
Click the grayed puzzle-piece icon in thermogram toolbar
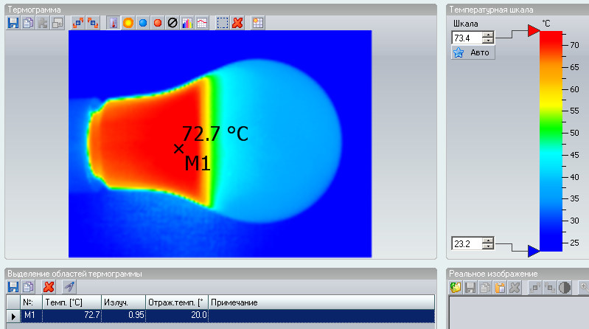(x=43, y=23)
